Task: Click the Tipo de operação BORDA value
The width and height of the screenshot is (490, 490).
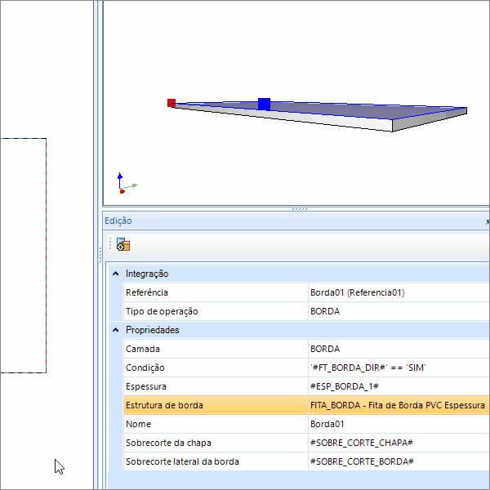Action: click(325, 311)
